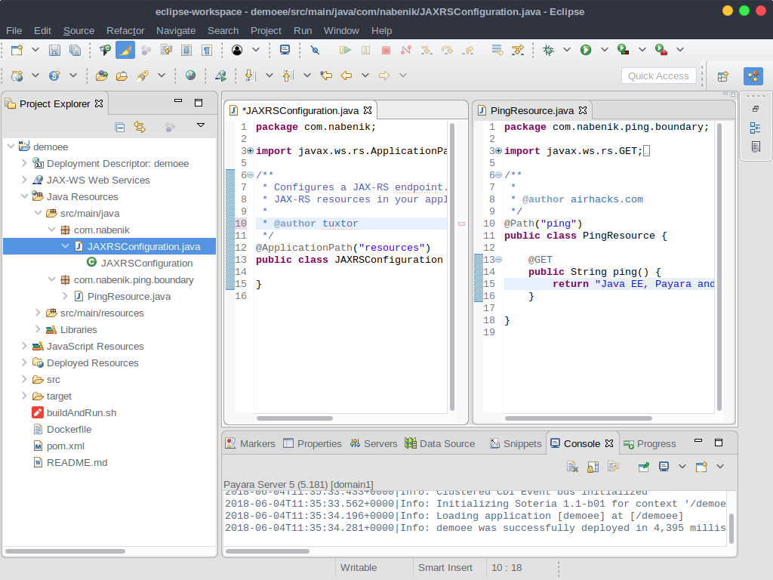Close the JAXRSConfiguration.java editor tab

[368, 110]
